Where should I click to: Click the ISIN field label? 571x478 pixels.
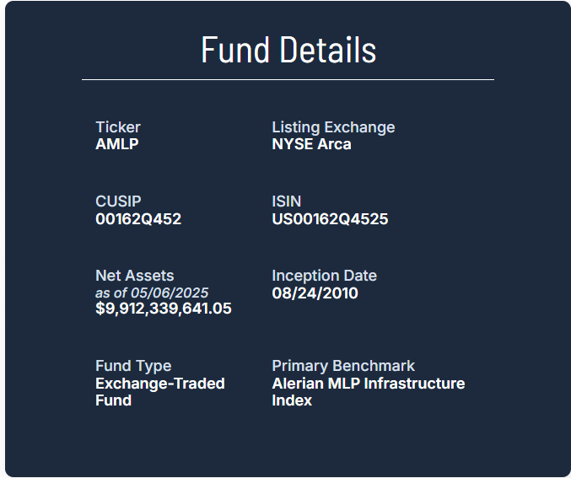click(x=286, y=201)
